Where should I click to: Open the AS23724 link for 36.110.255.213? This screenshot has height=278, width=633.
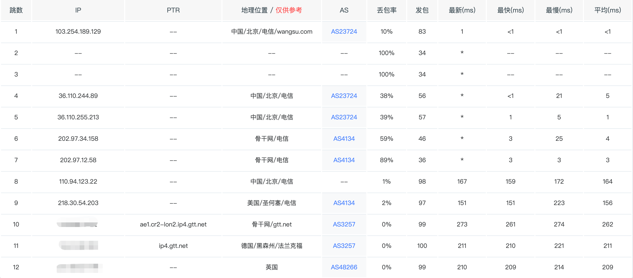344,117
